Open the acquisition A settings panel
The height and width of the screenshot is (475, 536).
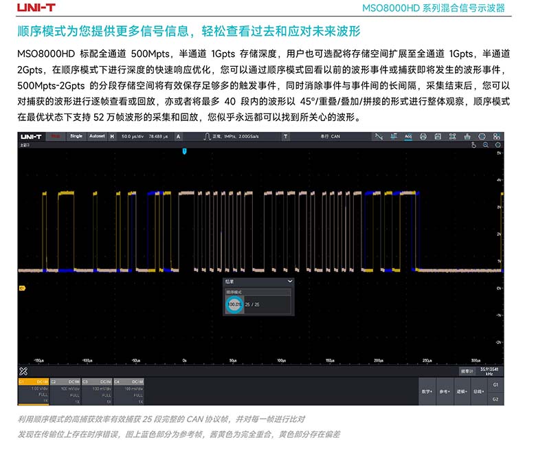179,136
